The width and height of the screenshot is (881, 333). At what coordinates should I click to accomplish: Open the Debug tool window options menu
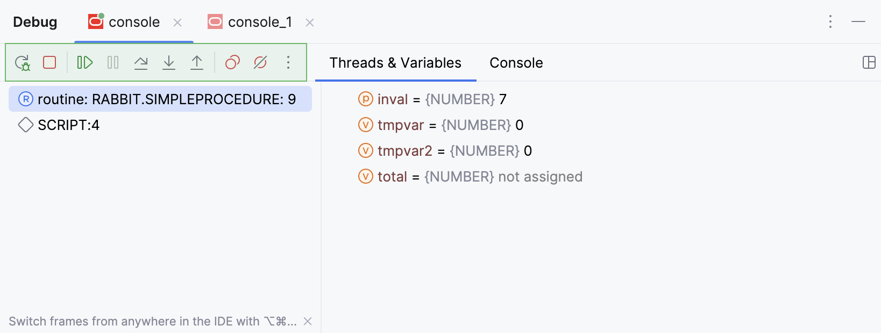click(830, 22)
